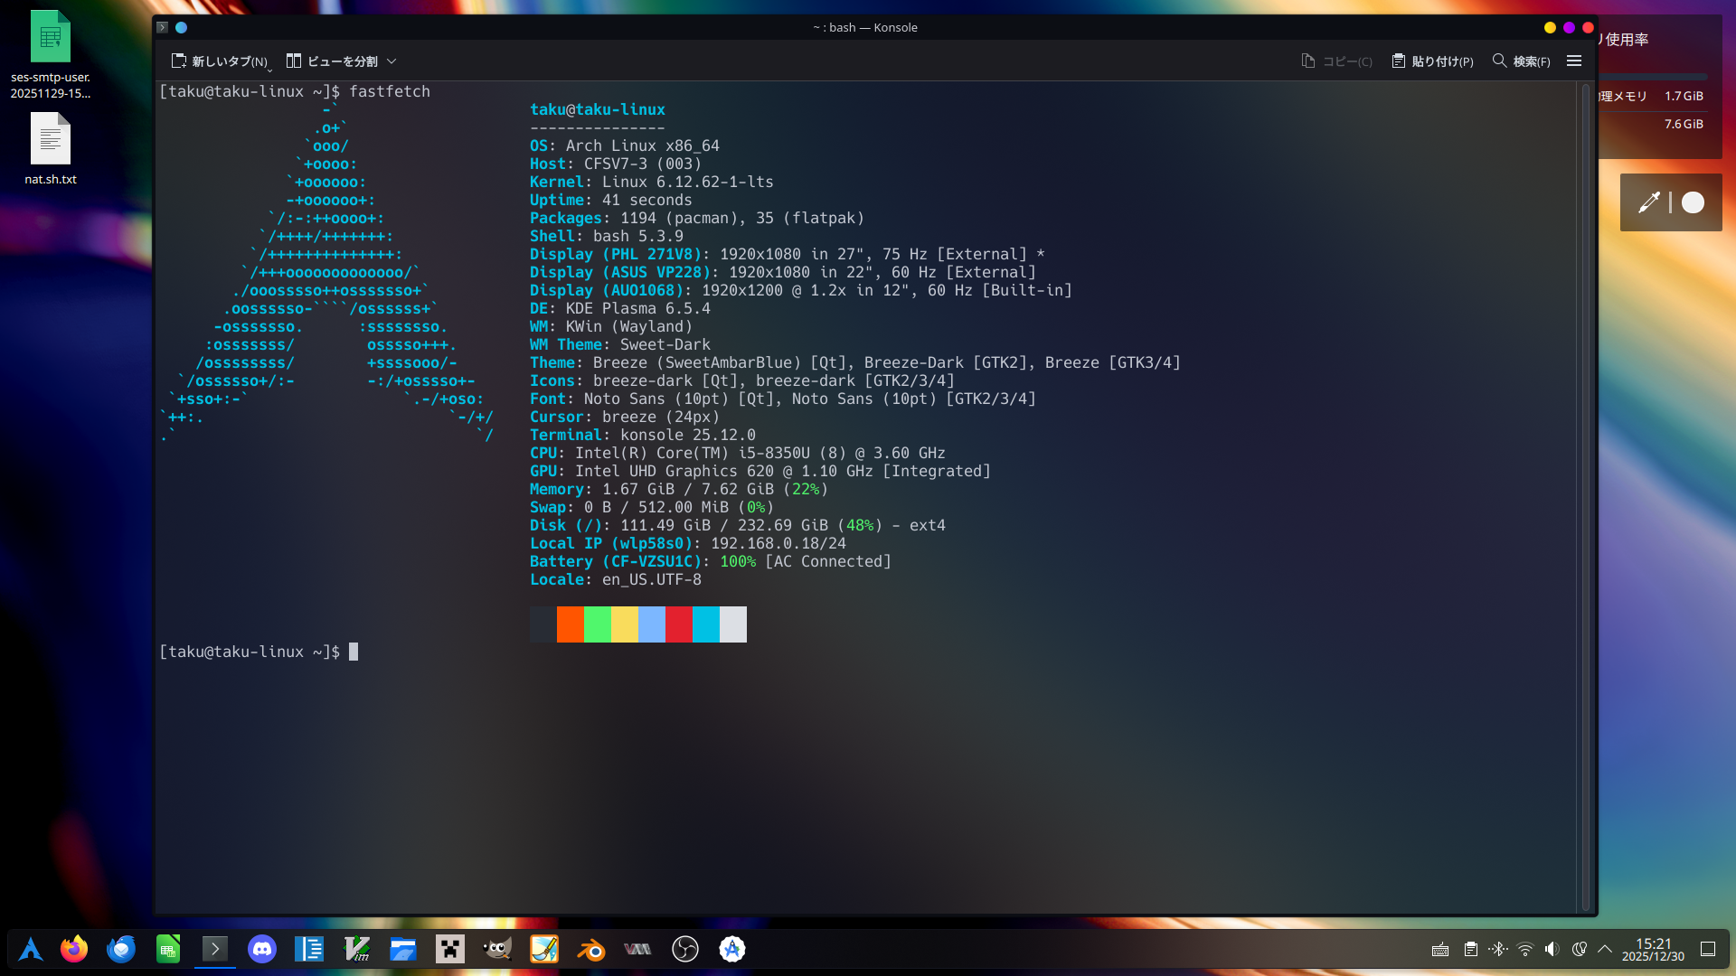Launch GIMP from the taskbar
1736x976 pixels.
pyautogui.click(x=497, y=949)
